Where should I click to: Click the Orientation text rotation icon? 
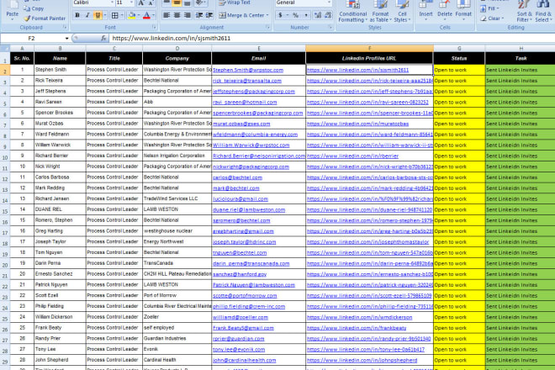pos(199,3)
